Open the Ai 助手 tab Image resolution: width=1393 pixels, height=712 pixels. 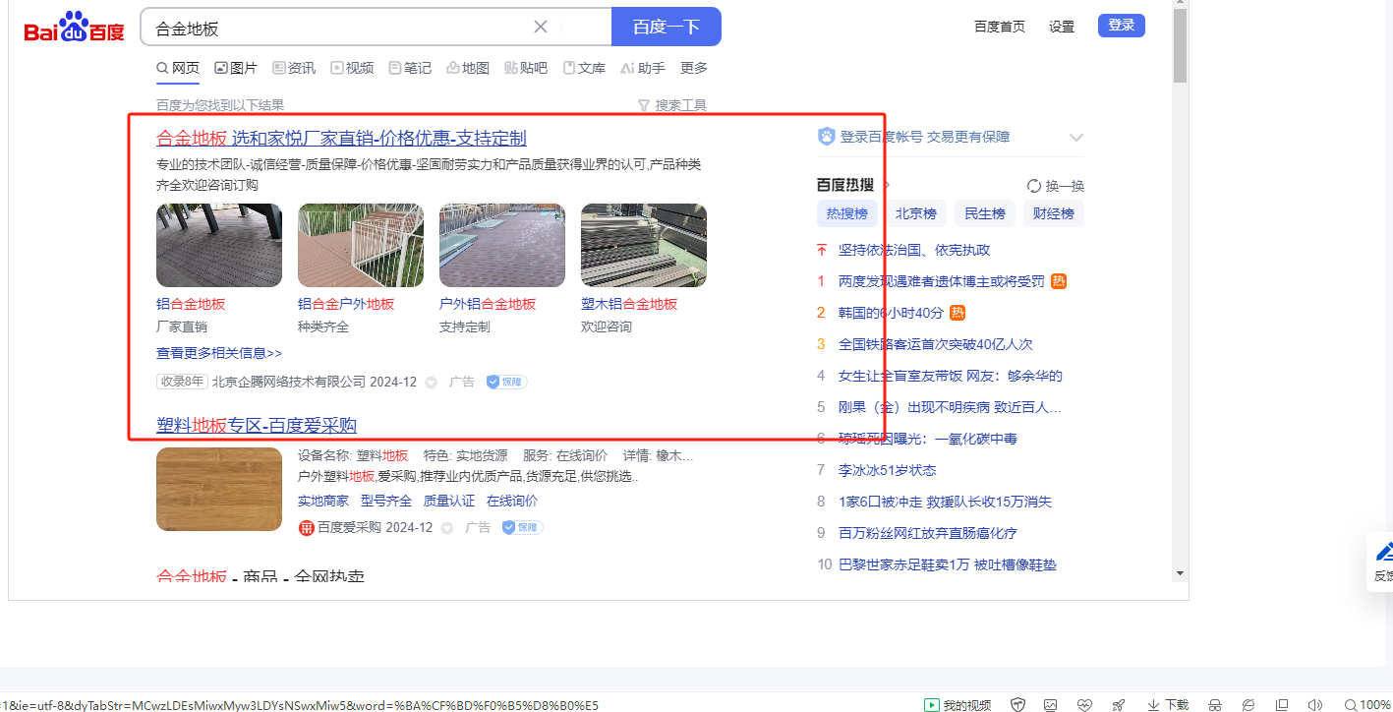(643, 68)
